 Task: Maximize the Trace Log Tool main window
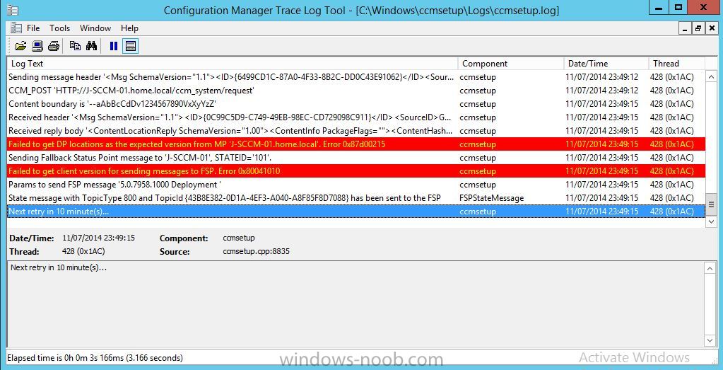pos(678,7)
